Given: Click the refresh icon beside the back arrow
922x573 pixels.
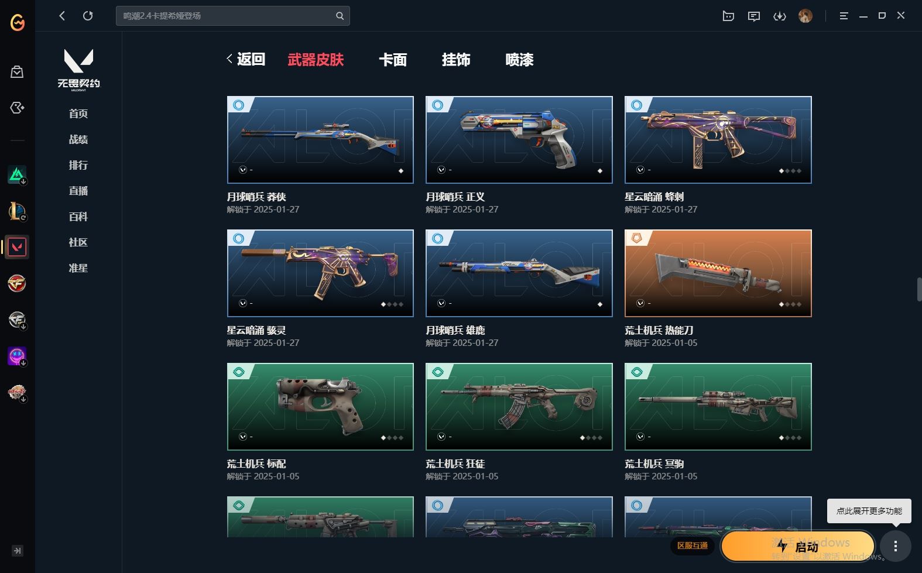Looking at the screenshot, I should click(x=88, y=16).
